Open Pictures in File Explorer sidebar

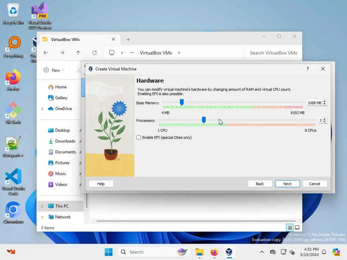(x=59, y=163)
